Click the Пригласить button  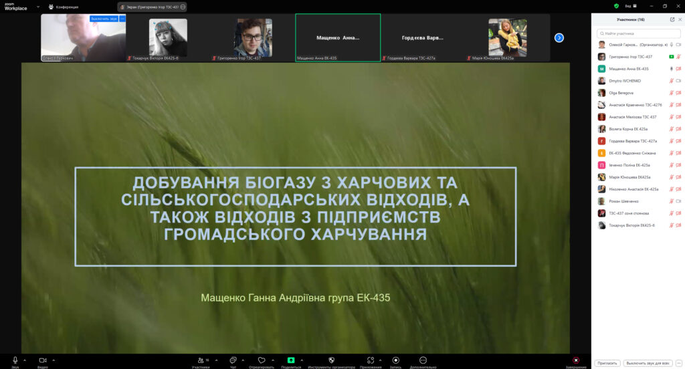pyautogui.click(x=607, y=364)
